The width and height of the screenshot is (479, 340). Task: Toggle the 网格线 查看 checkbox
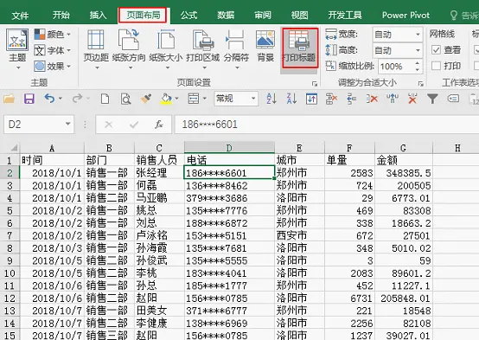[x=437, y=50]
